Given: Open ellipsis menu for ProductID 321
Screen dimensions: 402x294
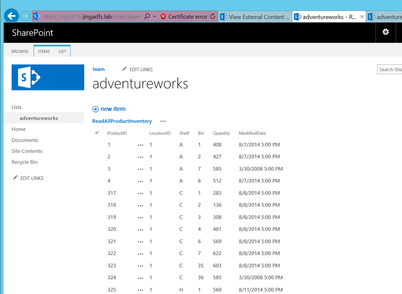Looking at the screenshot, I should pyautogui.click(x=140, y=242).
